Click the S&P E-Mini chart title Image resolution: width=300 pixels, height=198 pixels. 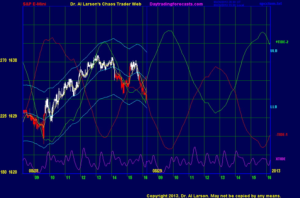(36, 4)
